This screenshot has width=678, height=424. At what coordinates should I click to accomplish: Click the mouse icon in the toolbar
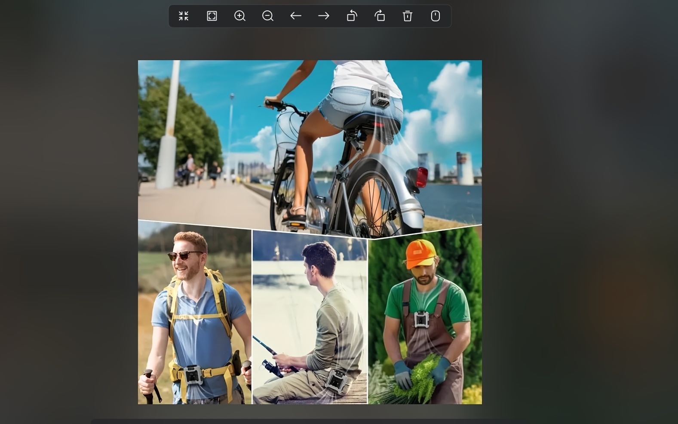pos(436,16)
